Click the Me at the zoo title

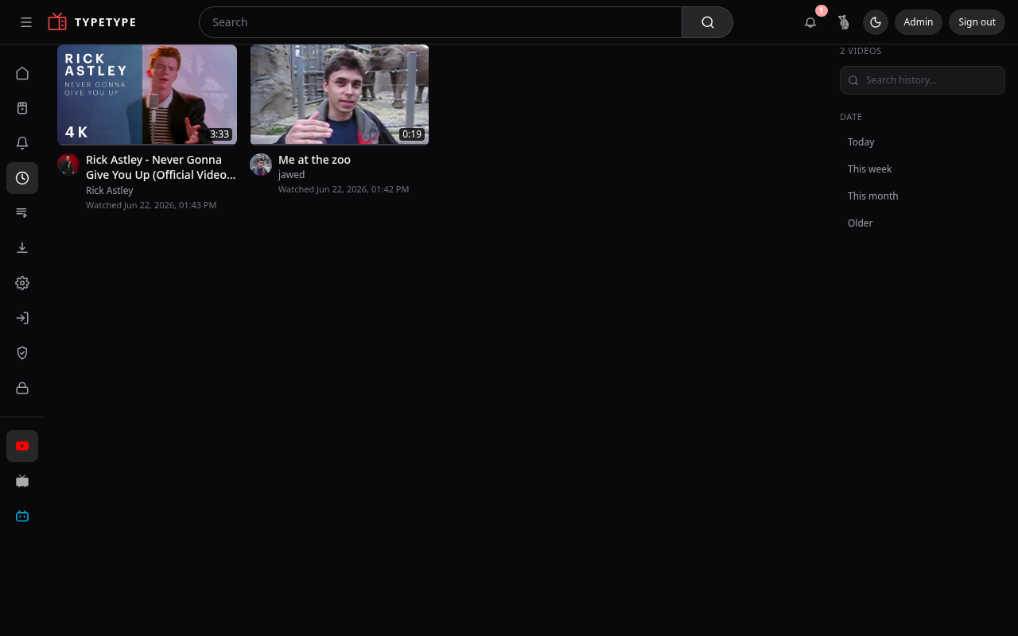coord(314,160)
